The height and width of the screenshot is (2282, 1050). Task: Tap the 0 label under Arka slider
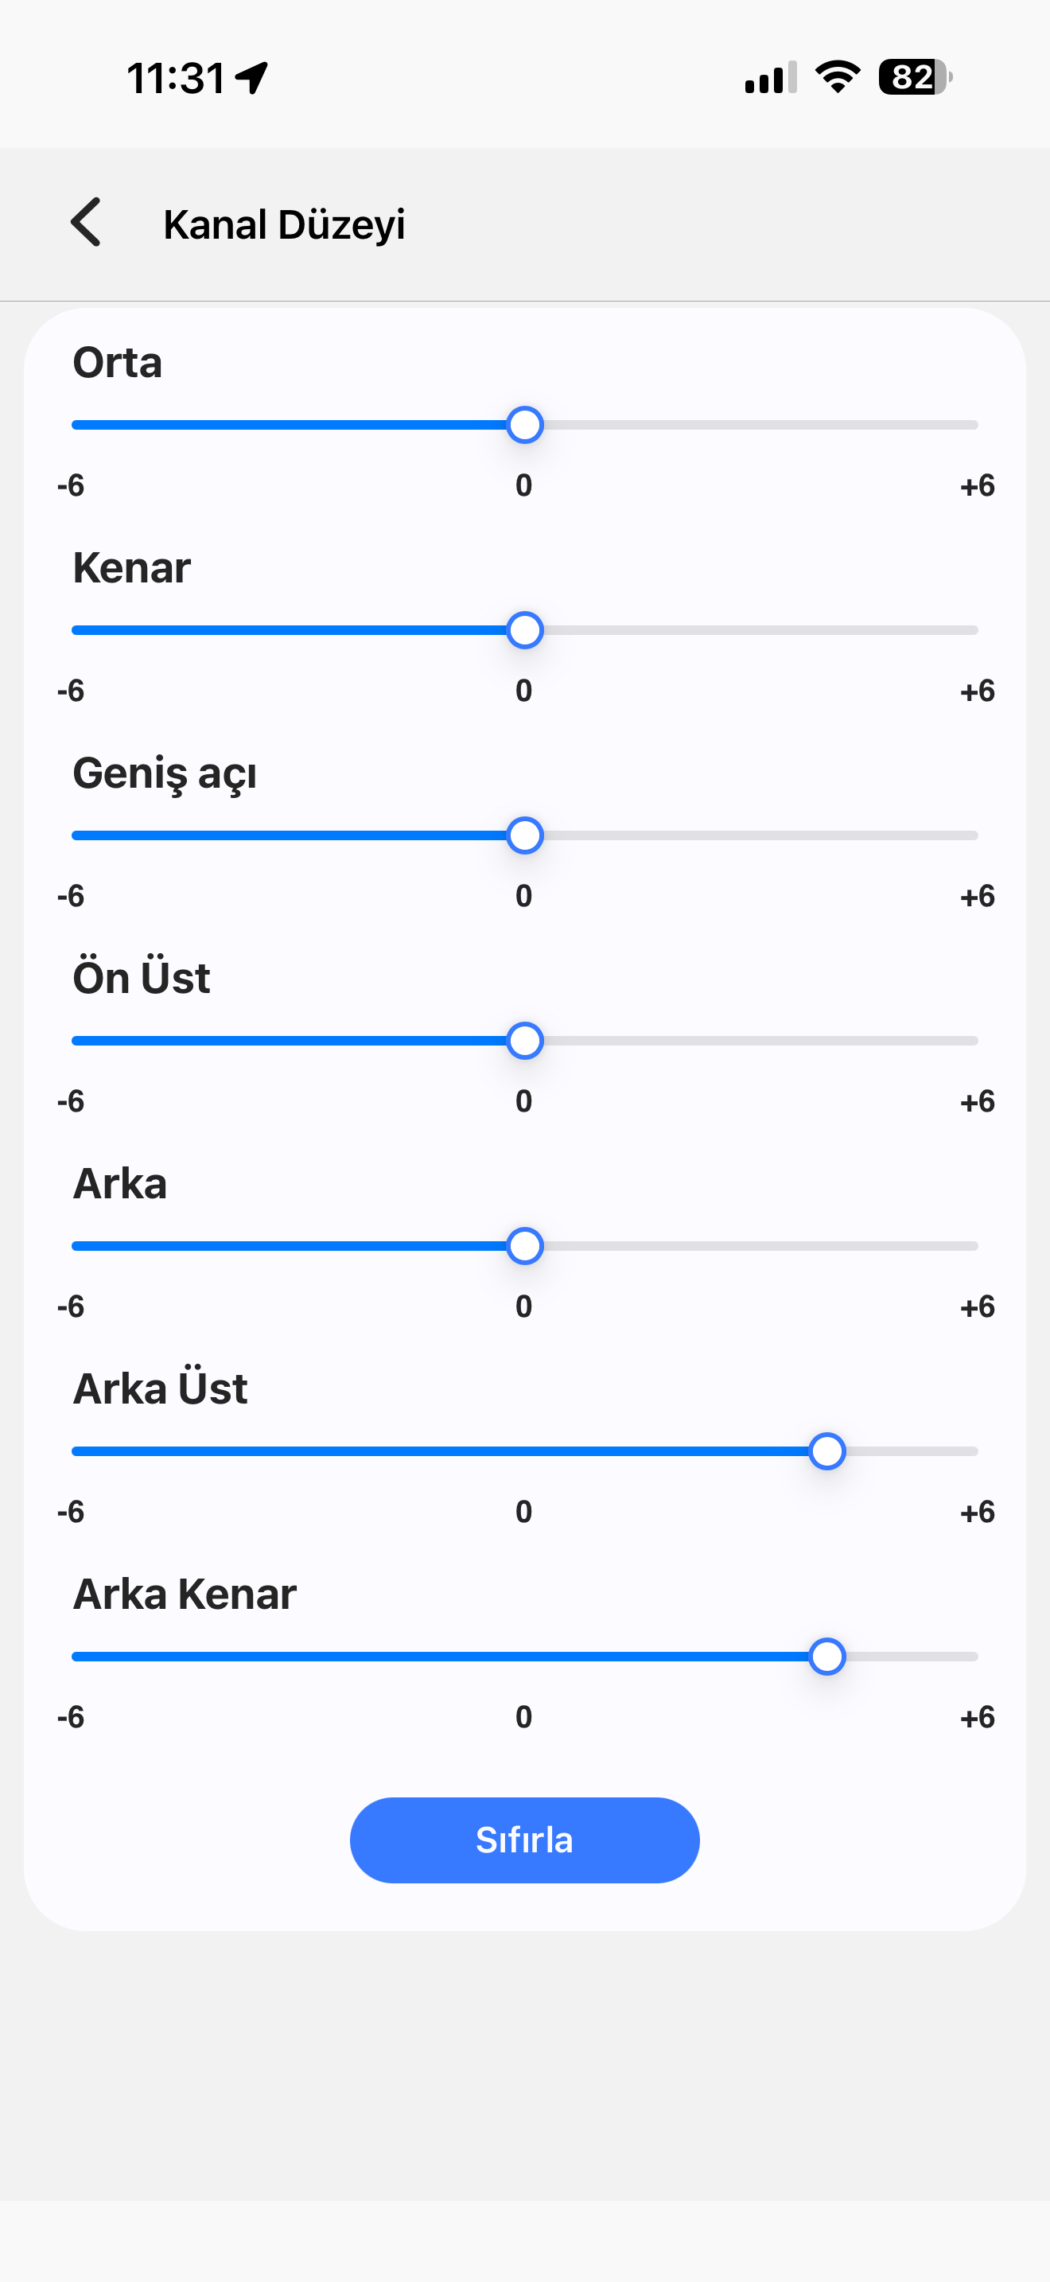pos(524,1307)
